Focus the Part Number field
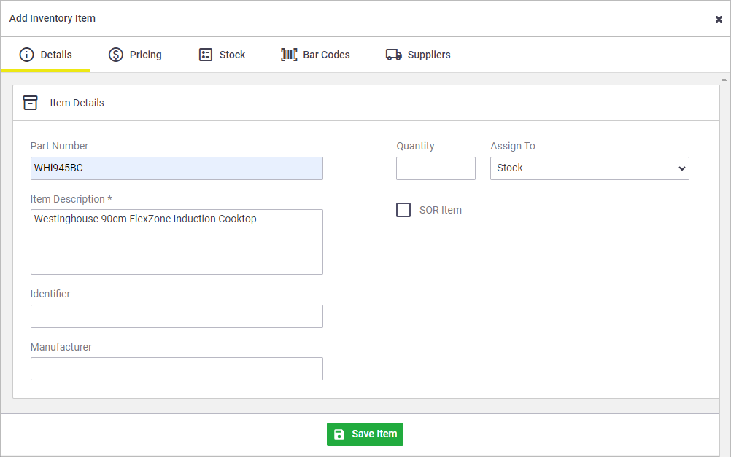Screen dimensions: 731x457 177,168
